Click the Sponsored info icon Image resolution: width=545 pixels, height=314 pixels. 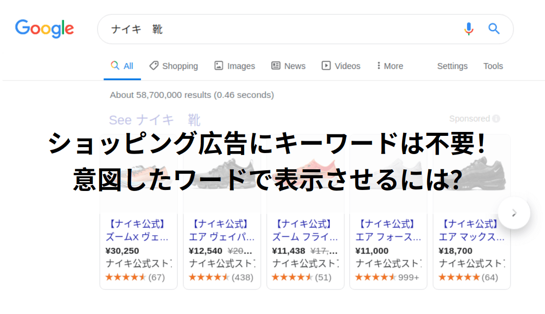click(x=496, y=119)
